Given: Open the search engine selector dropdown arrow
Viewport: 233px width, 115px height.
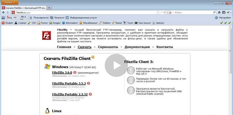Looking at the screenshot, I should (173, 13).
